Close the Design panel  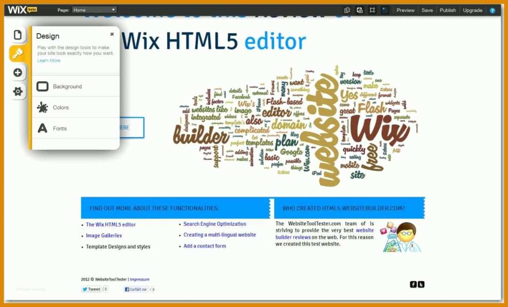[x=112, y=34]
